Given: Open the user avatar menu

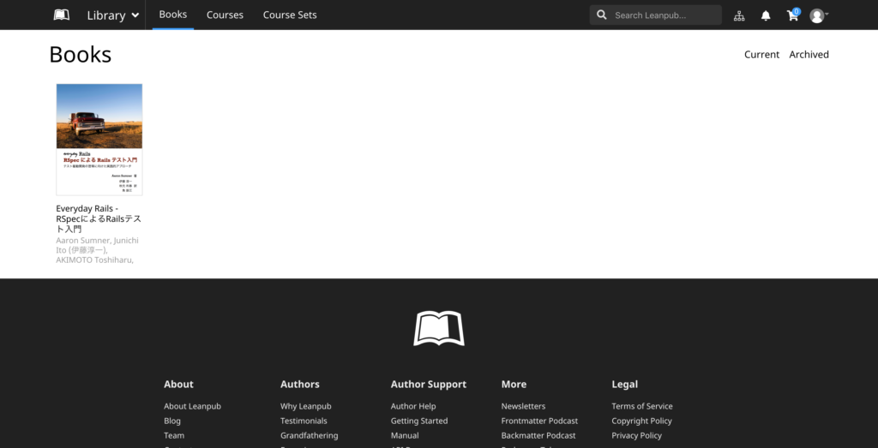Looking at the screenshot, I should [x=818, y=15].
